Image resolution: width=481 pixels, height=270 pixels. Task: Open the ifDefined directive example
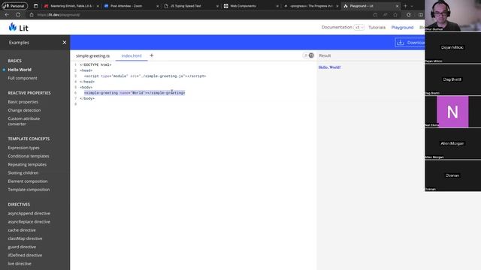pyautogui.click(x=25, y=255)
